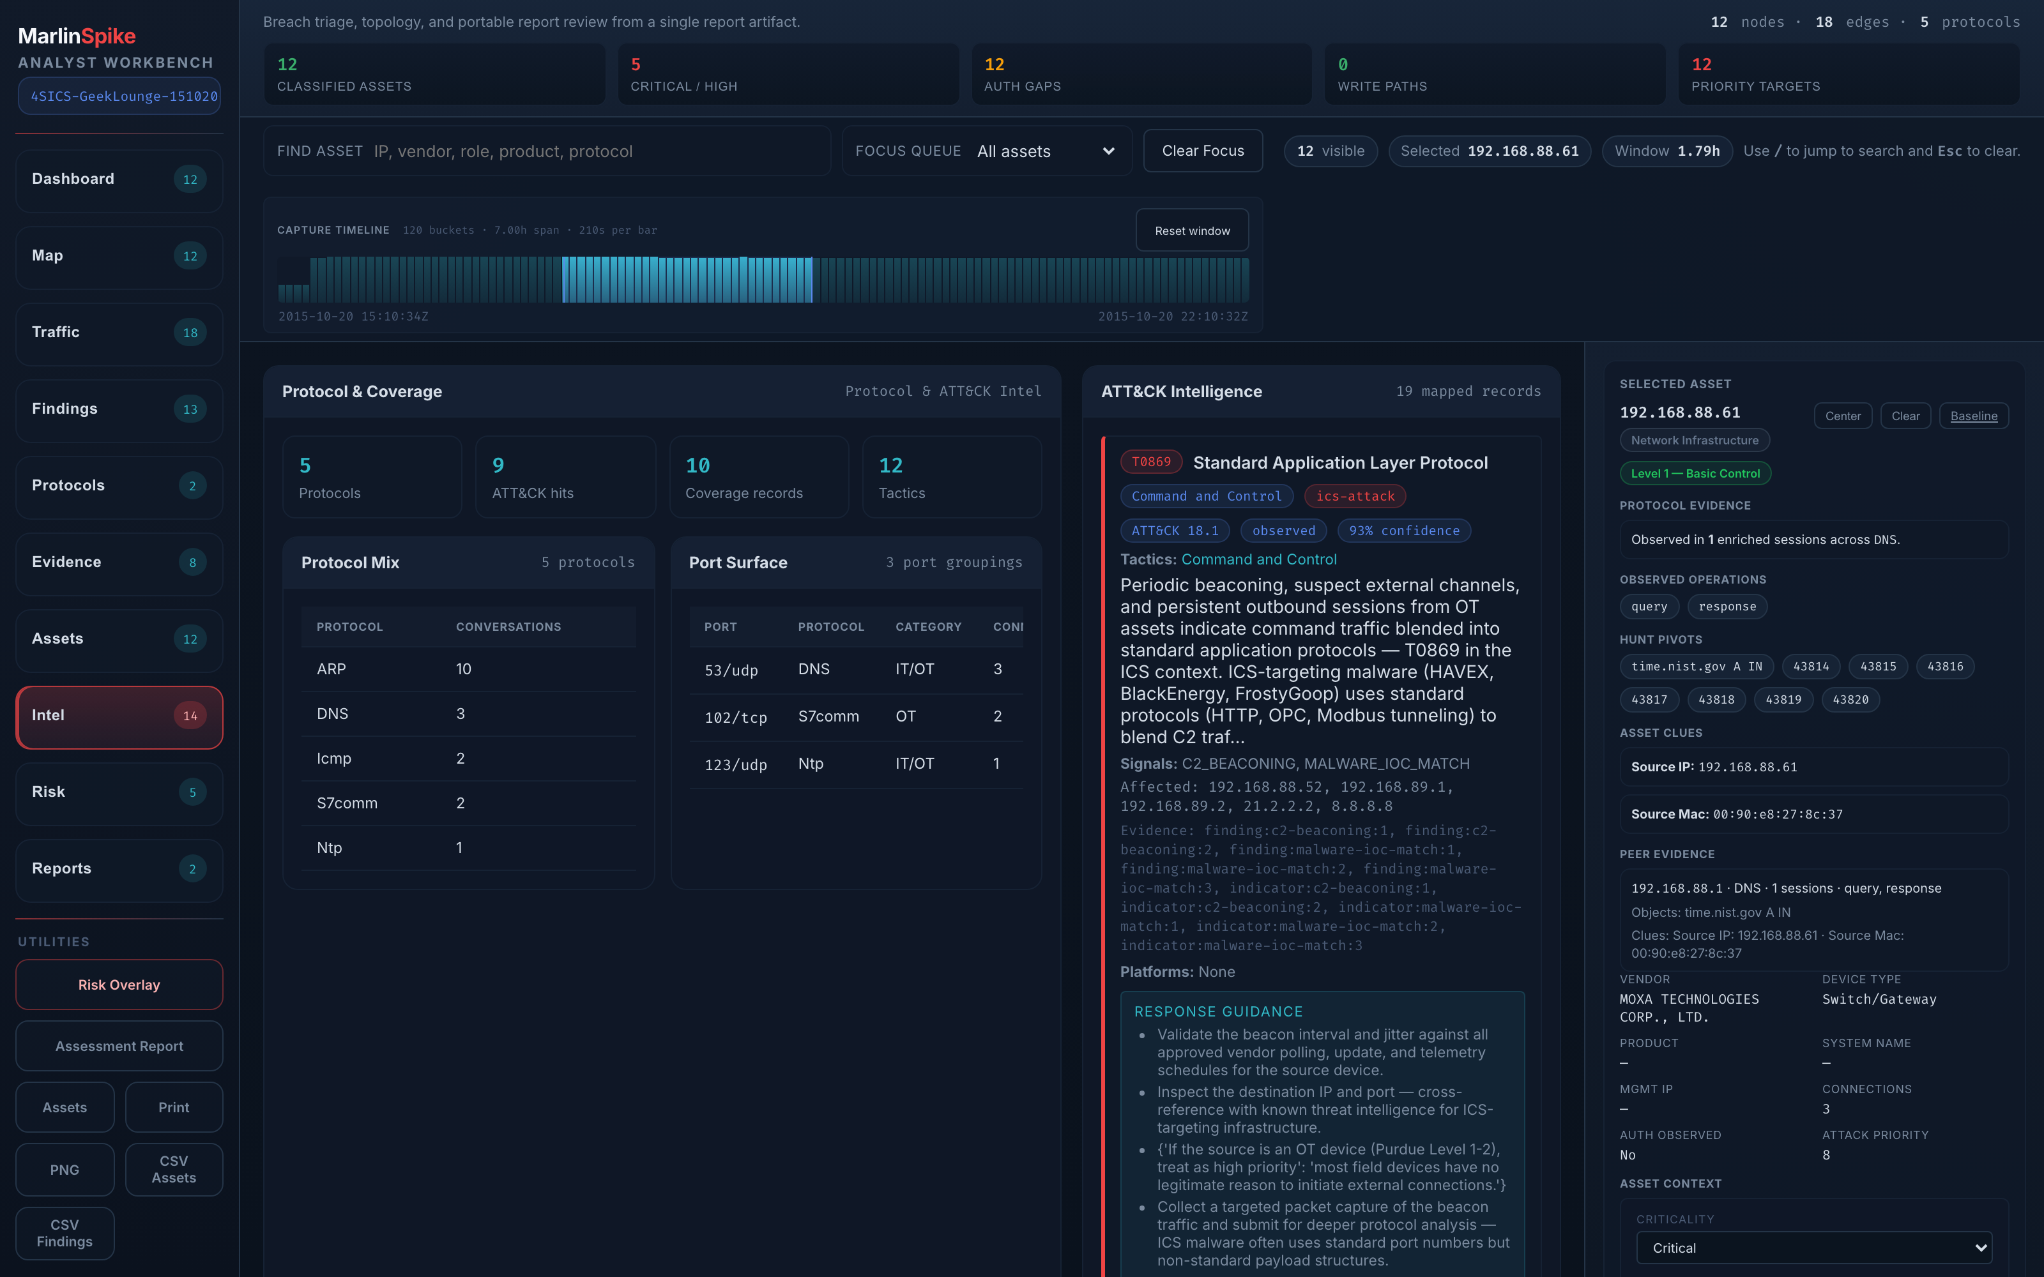2044x1277 pixels.
Task: Go to the Map view
Action: 119,256
